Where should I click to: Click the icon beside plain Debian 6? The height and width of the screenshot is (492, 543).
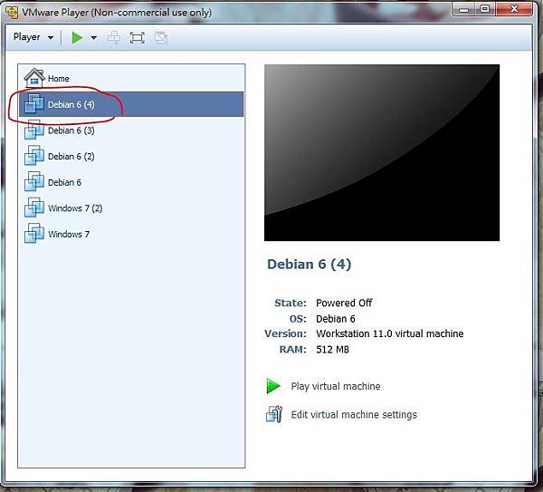[34, 181]
